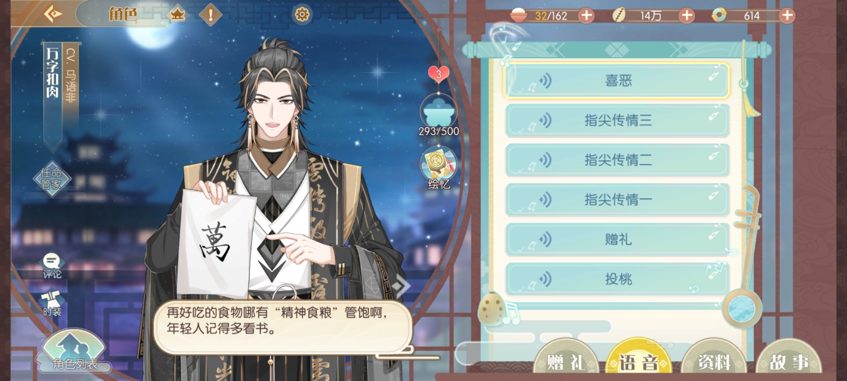Screen dimensions: 847x381
Task: Play the 投桃 voice entry
Action: [x=617, y=279]
